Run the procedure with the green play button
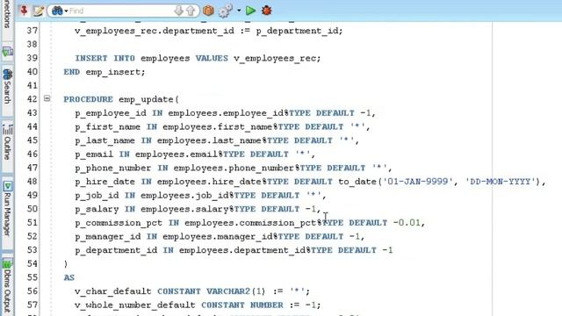 pos(250,11)
